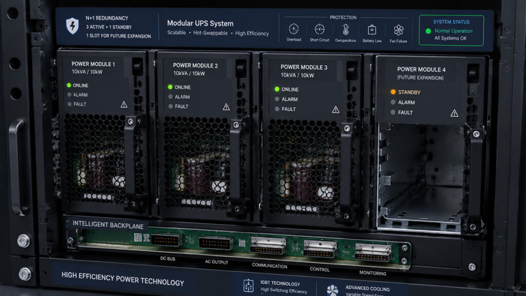Viewport: 526px width, 296px height.
Task: Click the IGBT Technology icon
Action: pyautogui.click(x=248, y=286)
